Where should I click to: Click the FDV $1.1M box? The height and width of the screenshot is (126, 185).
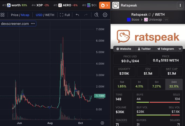pos(148,72)
